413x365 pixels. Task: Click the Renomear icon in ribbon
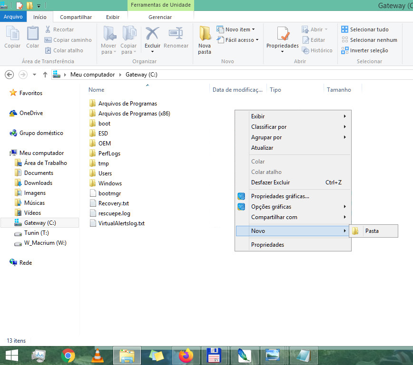click(x=176, y=35)
